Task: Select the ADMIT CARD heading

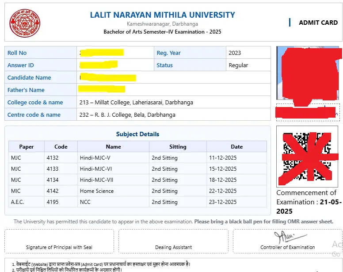Action: [x=318, y=23]
